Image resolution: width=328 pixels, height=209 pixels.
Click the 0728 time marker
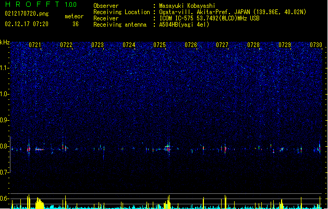coord(253,45)
